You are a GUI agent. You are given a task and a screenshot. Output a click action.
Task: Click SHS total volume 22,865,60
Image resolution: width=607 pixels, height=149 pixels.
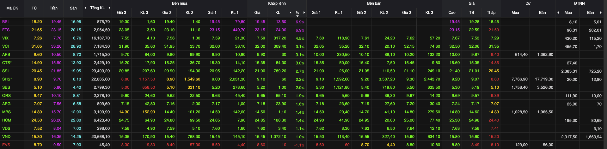tap(101, 79)
